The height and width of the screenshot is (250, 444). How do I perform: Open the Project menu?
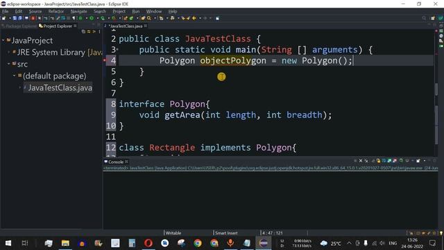[119, 11]
